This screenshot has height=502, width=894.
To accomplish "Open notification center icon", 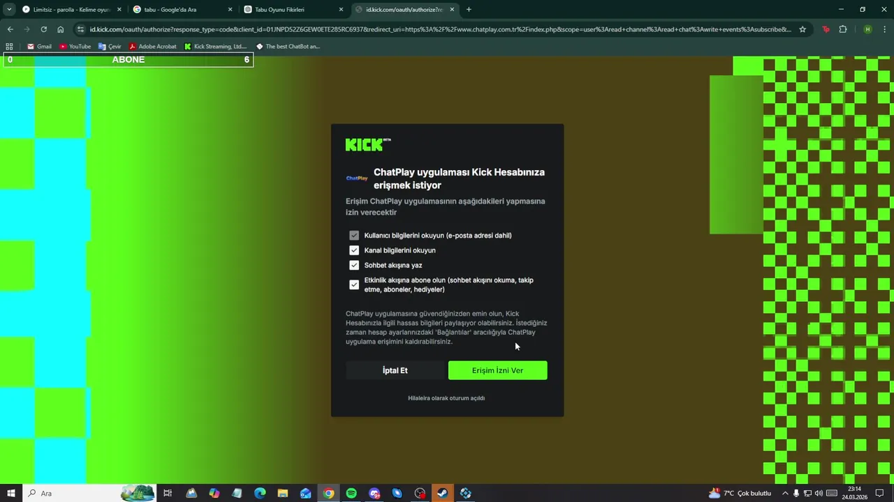I will pos(880,494).
